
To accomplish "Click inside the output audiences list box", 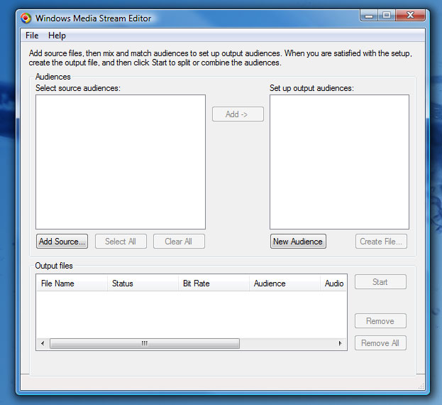I will coord(339,162).
